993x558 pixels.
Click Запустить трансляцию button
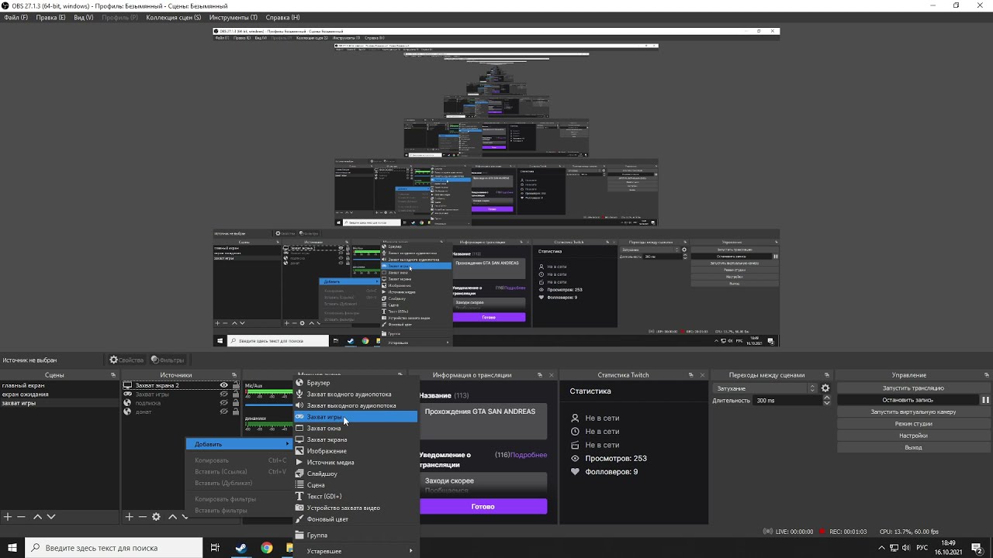913,388
